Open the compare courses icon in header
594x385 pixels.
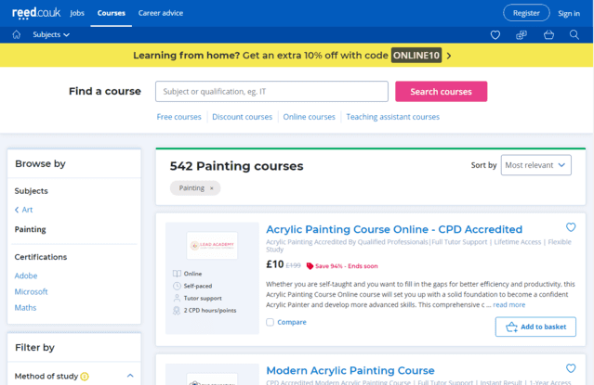coord(521,34)
